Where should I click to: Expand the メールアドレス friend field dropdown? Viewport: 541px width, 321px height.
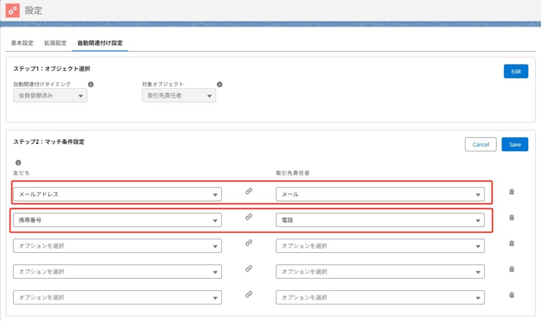[x=117, y=194]
